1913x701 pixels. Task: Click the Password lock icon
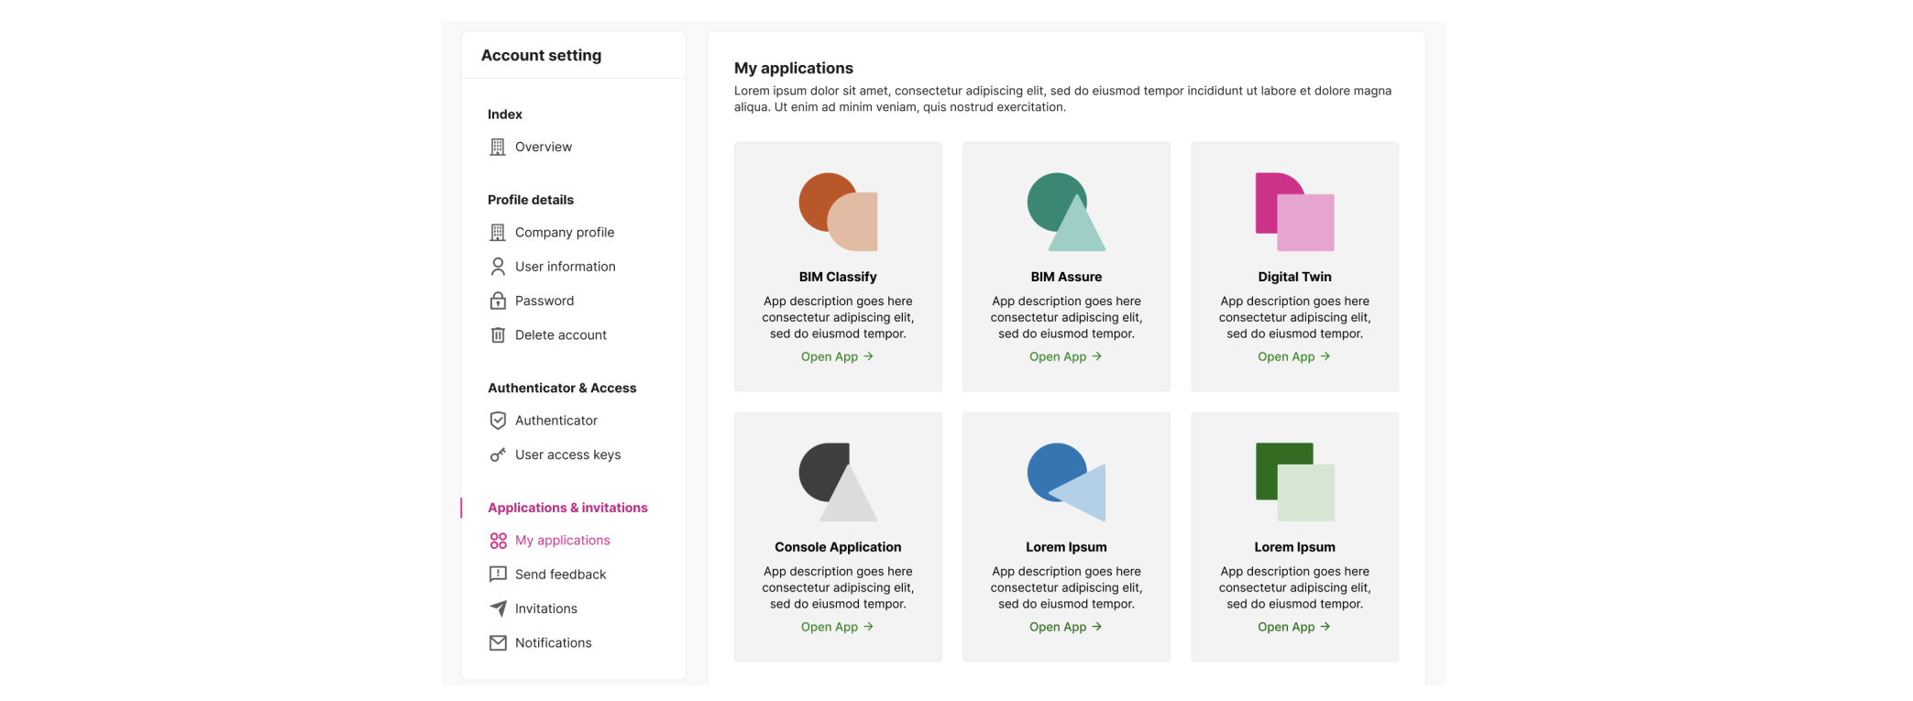498,301
